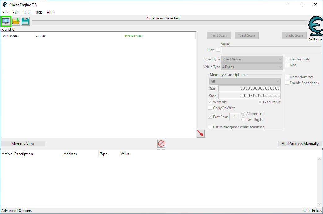
Task: Toggle the Executable checkbox
Action: (x=260, y=102)
